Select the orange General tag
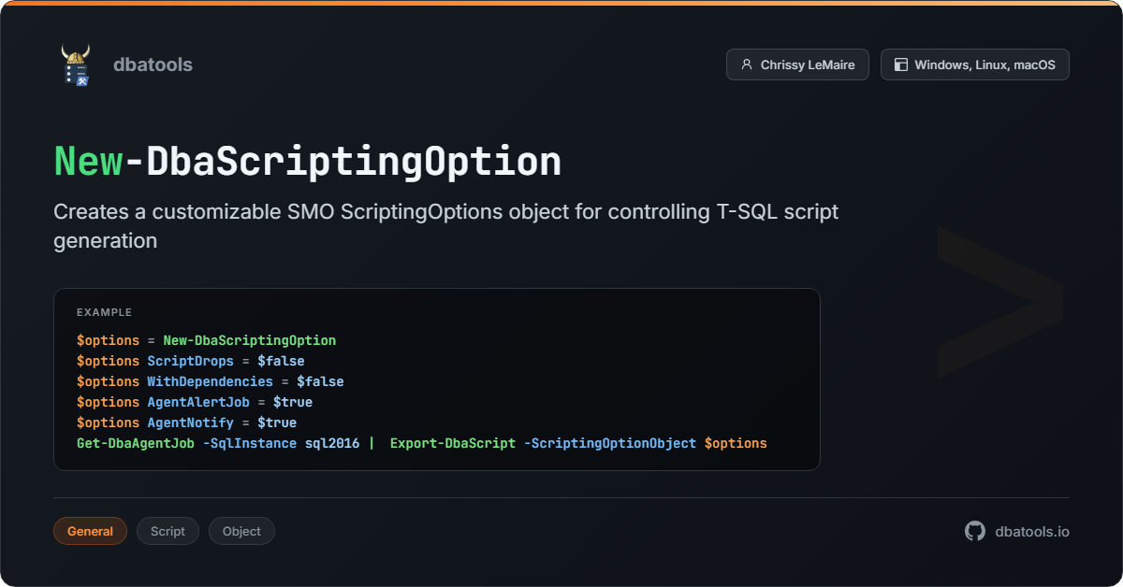Viewport: 1123px width, 587px height. tap(90, 531)
